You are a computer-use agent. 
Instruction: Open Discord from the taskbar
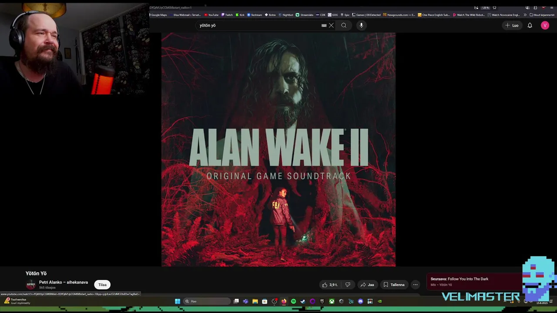click(360, 301)
